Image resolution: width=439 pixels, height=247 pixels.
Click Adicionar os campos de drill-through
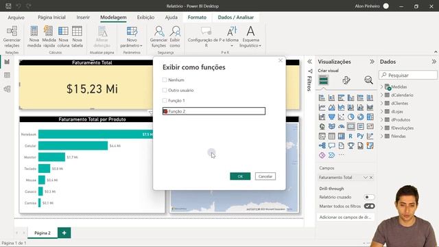click(346, 217)
